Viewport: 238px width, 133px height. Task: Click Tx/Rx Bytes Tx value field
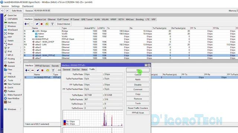(x=93, y=95)
